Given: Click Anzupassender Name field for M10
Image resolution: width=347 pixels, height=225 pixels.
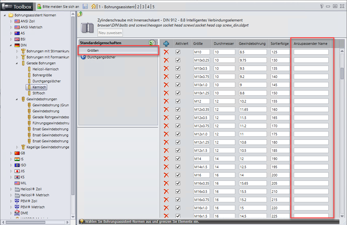Looking at the screenshot, I should pos(311,52).
